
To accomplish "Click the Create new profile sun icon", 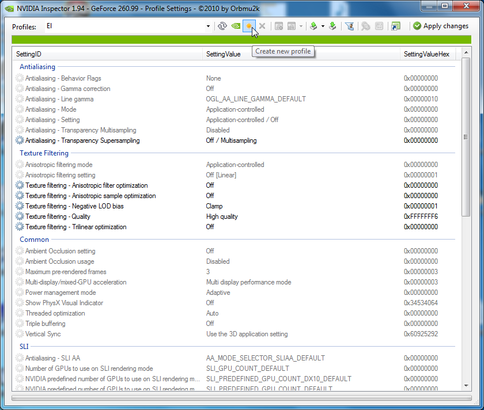I will (x=249, y=26).
